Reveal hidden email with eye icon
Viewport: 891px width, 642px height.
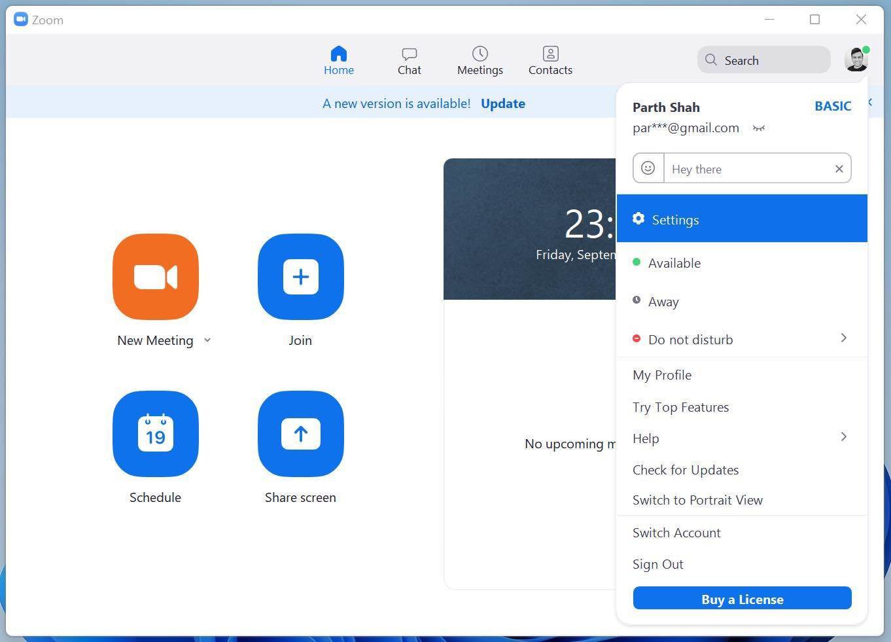pos(759,128)
